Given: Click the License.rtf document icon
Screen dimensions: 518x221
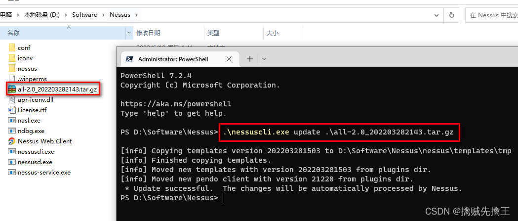Looking at the screenshot, I should coord(12,110).
